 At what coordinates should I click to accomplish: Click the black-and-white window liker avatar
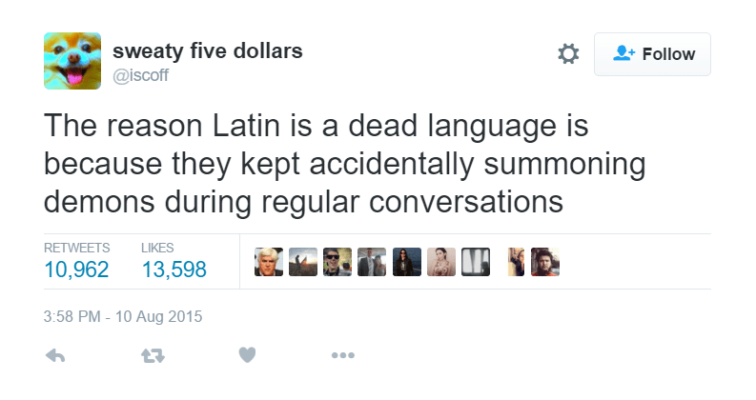pyautogui.click(x=475, y=262)
